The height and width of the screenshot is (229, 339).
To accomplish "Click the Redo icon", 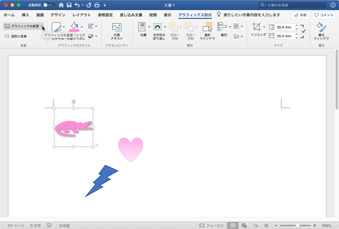I will point(89,5).
